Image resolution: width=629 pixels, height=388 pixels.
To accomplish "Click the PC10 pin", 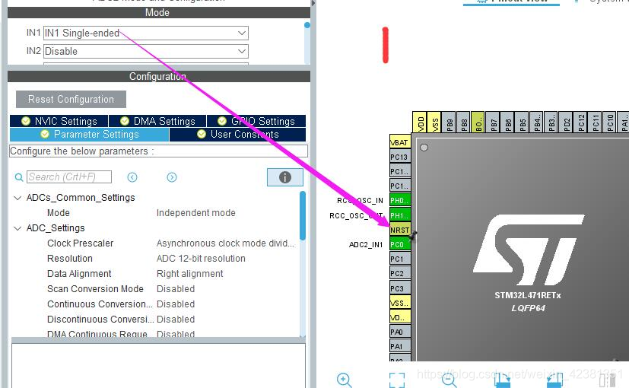I will click(609, 122).
